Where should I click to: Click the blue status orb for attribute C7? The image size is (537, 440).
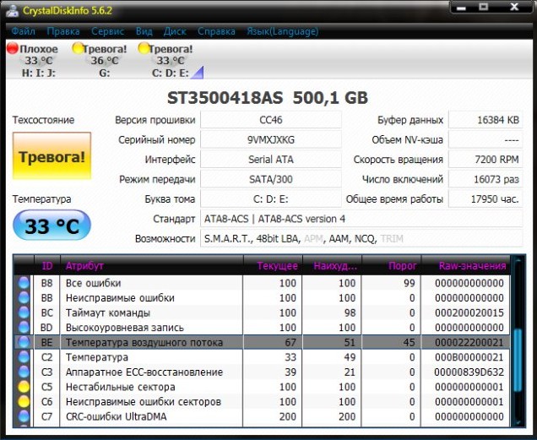(24, 417)
